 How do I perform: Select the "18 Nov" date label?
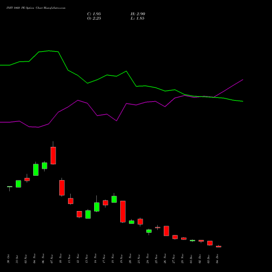[113, 259]
